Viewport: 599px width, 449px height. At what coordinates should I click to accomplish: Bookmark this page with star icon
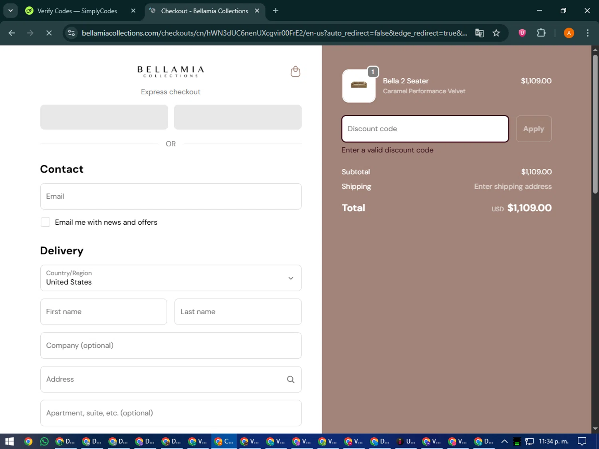[x=496, y=33]
